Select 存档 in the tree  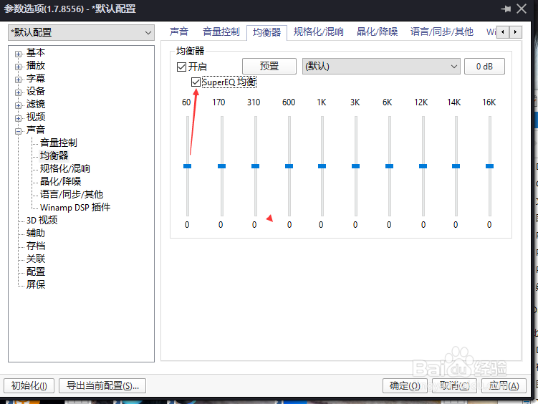36,246
